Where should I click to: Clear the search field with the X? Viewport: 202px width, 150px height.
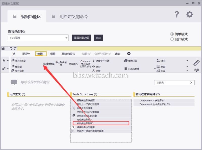point(191,83)
